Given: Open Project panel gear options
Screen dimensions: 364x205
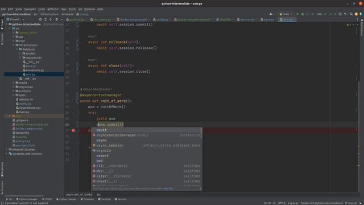Looking at the screenshot, I should [56, 19].
